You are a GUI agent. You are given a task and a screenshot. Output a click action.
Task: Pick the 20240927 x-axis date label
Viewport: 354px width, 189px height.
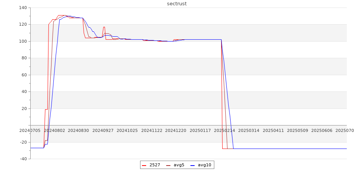tap(103, 130)
